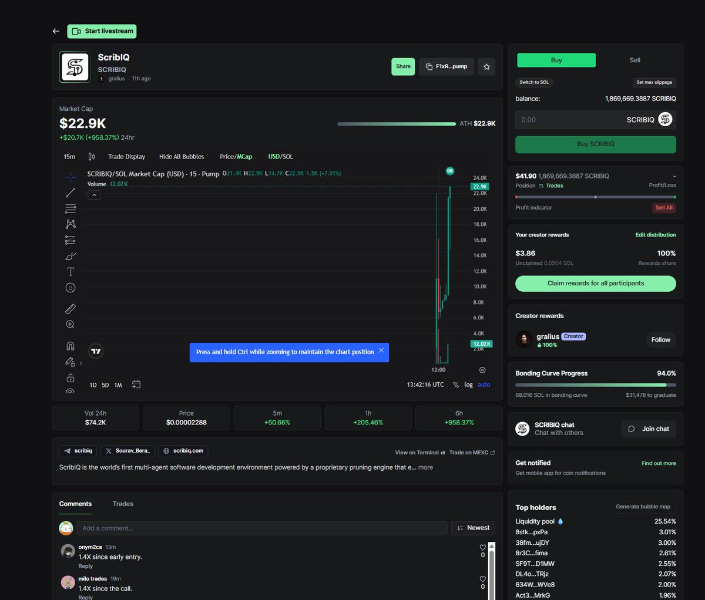705x600 pixels.
Task: Open Newest comment sort dropdown
Action: coord(473,528)
